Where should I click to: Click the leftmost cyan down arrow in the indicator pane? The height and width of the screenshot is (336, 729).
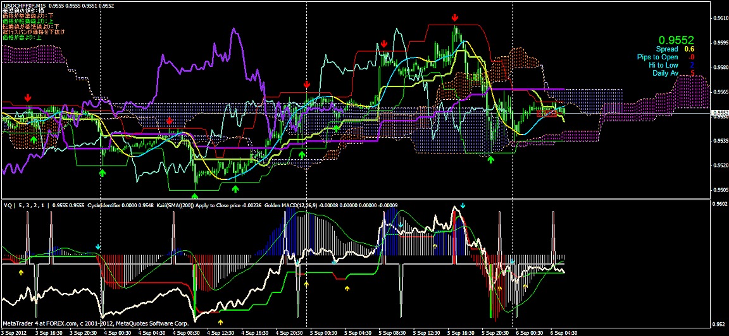(x=97, y=246)
